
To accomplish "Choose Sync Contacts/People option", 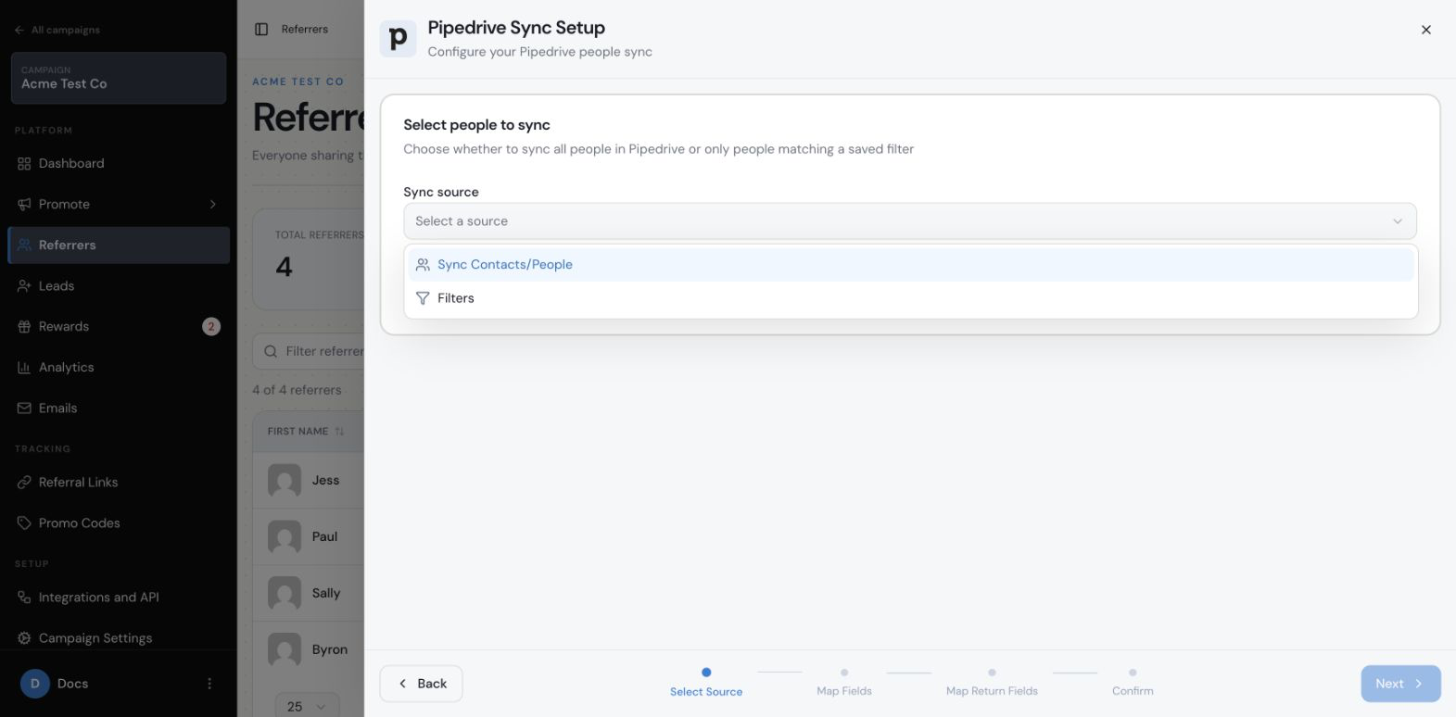I will 911,265.
